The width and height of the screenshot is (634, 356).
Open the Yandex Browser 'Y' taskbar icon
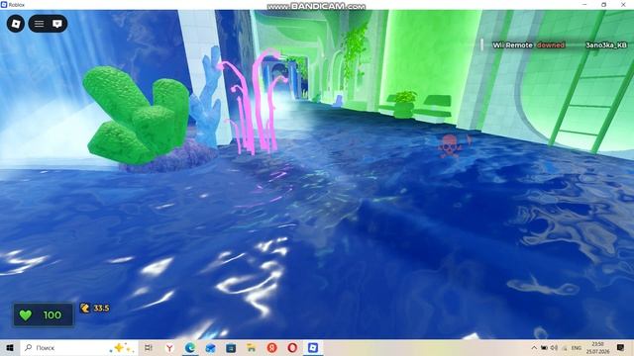(169, 347)
